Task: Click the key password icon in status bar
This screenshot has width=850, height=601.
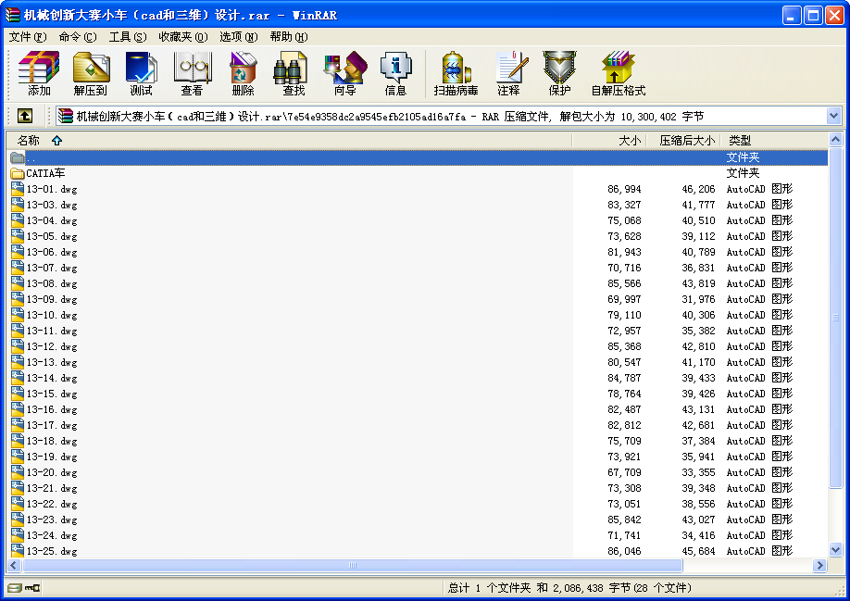Action: click(x=32, y=587)
